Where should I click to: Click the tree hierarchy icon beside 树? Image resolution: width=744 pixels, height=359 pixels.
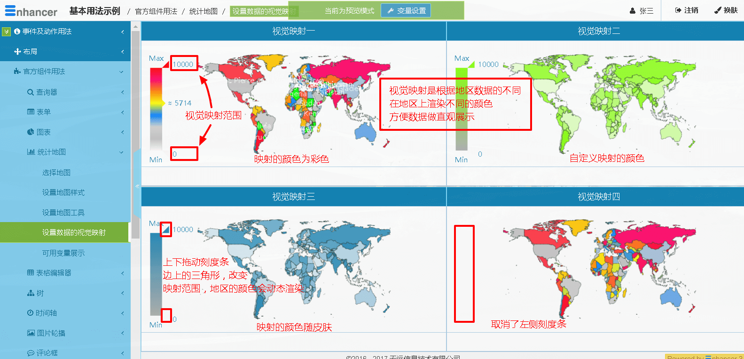(x=31, y=293)
